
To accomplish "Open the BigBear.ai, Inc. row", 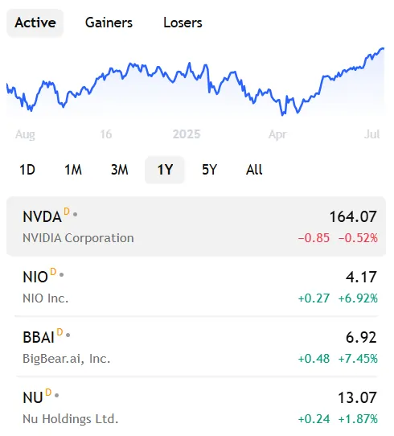I will click(196, 347).
